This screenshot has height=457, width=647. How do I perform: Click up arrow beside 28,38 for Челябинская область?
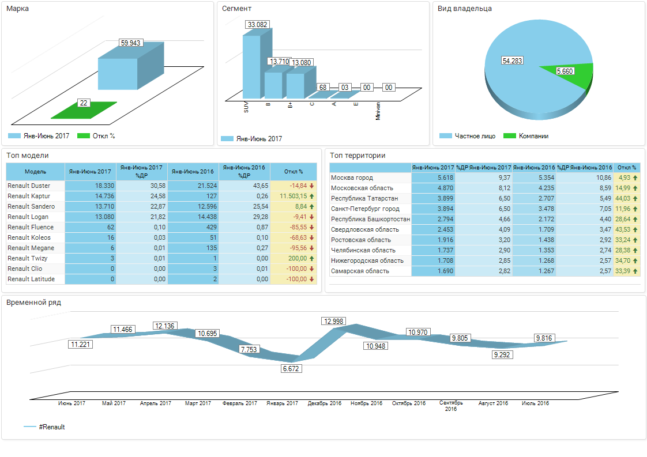pyautogui.click(x=635, y=250)
